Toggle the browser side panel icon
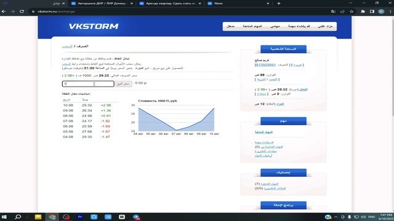The image size is (394, 221). 372,12
